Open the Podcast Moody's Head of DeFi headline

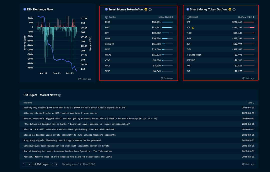(x=68, y=157)
